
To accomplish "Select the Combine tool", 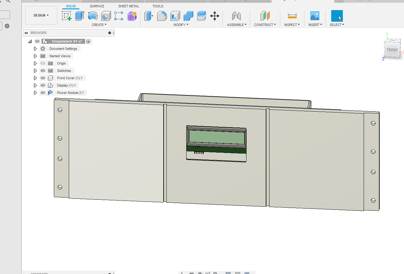I will tap(188, 16).
